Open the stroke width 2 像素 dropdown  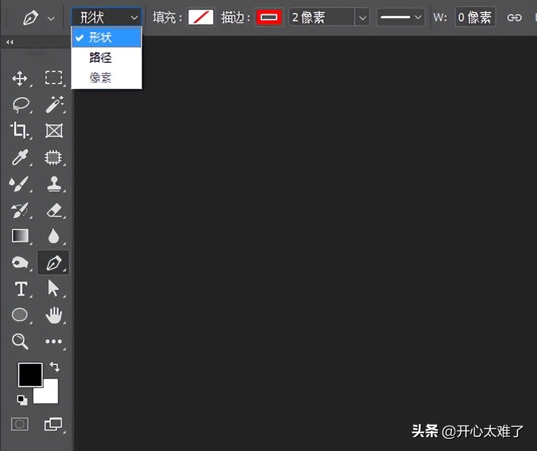point(362,17)
